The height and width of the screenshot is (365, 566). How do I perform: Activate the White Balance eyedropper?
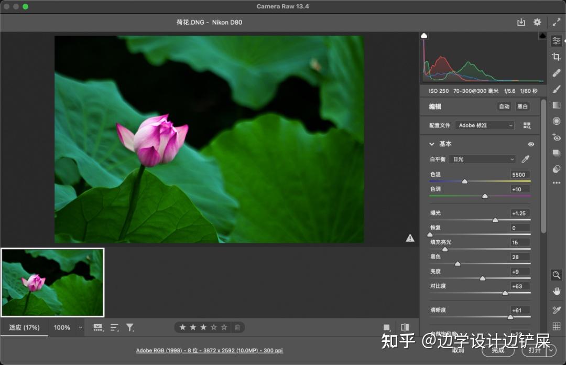(525, 159)
